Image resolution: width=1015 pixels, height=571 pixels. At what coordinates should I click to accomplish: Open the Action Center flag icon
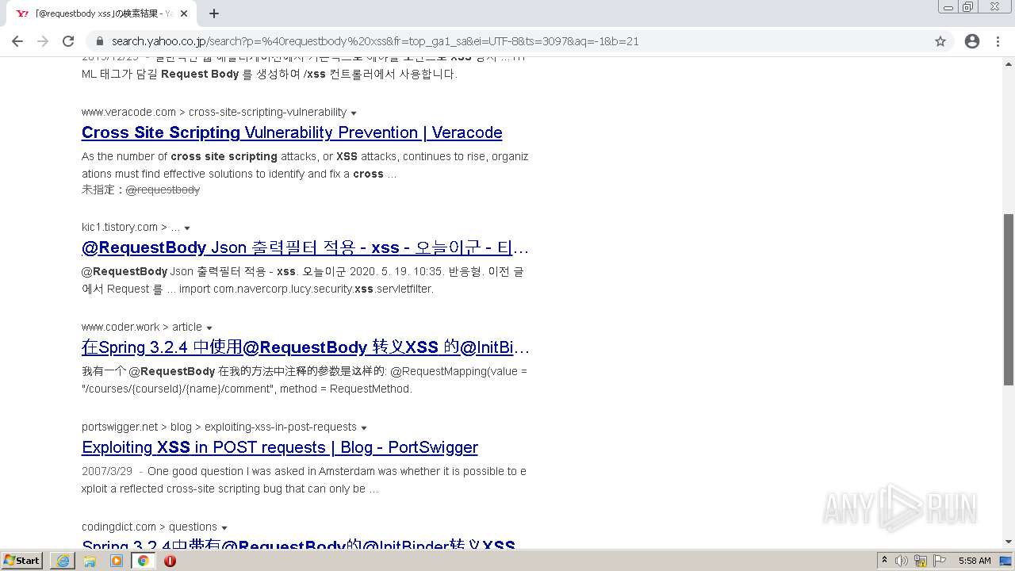tap(940, 561)
